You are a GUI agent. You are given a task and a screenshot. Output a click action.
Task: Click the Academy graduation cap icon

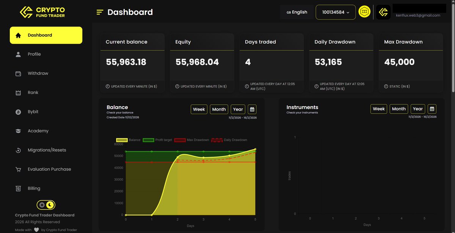pos(18,131)
